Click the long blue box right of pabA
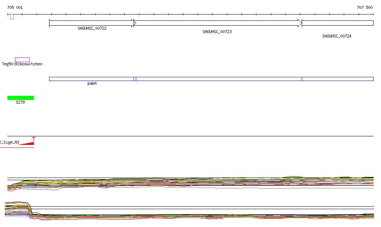 click(x=219, y=79)
